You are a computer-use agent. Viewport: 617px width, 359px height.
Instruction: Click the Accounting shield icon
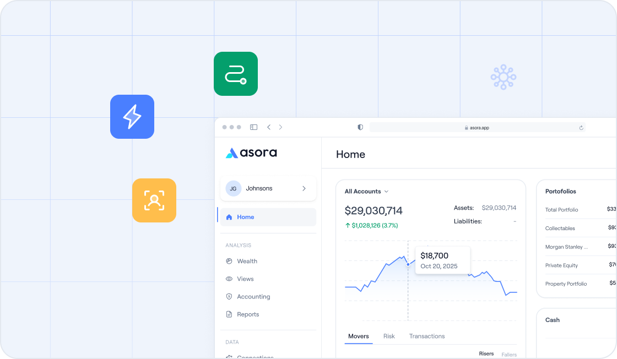(229, 296)
